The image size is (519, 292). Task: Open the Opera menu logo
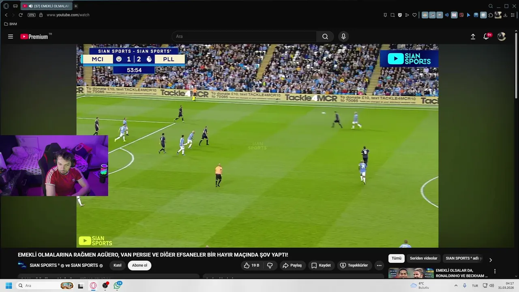tap(6, 6)
